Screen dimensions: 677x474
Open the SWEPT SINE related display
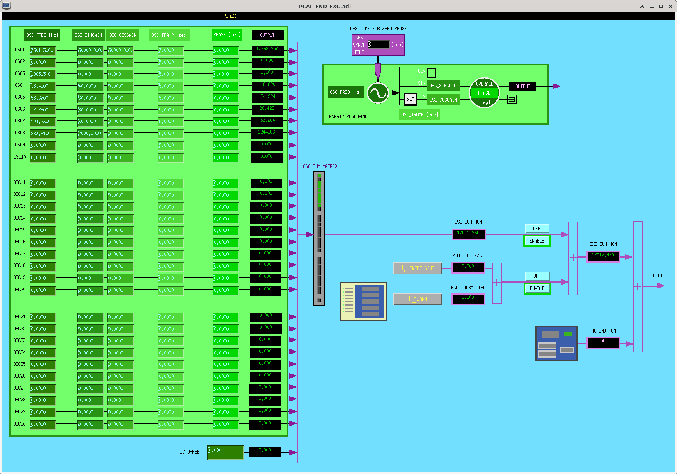(418, 268)
